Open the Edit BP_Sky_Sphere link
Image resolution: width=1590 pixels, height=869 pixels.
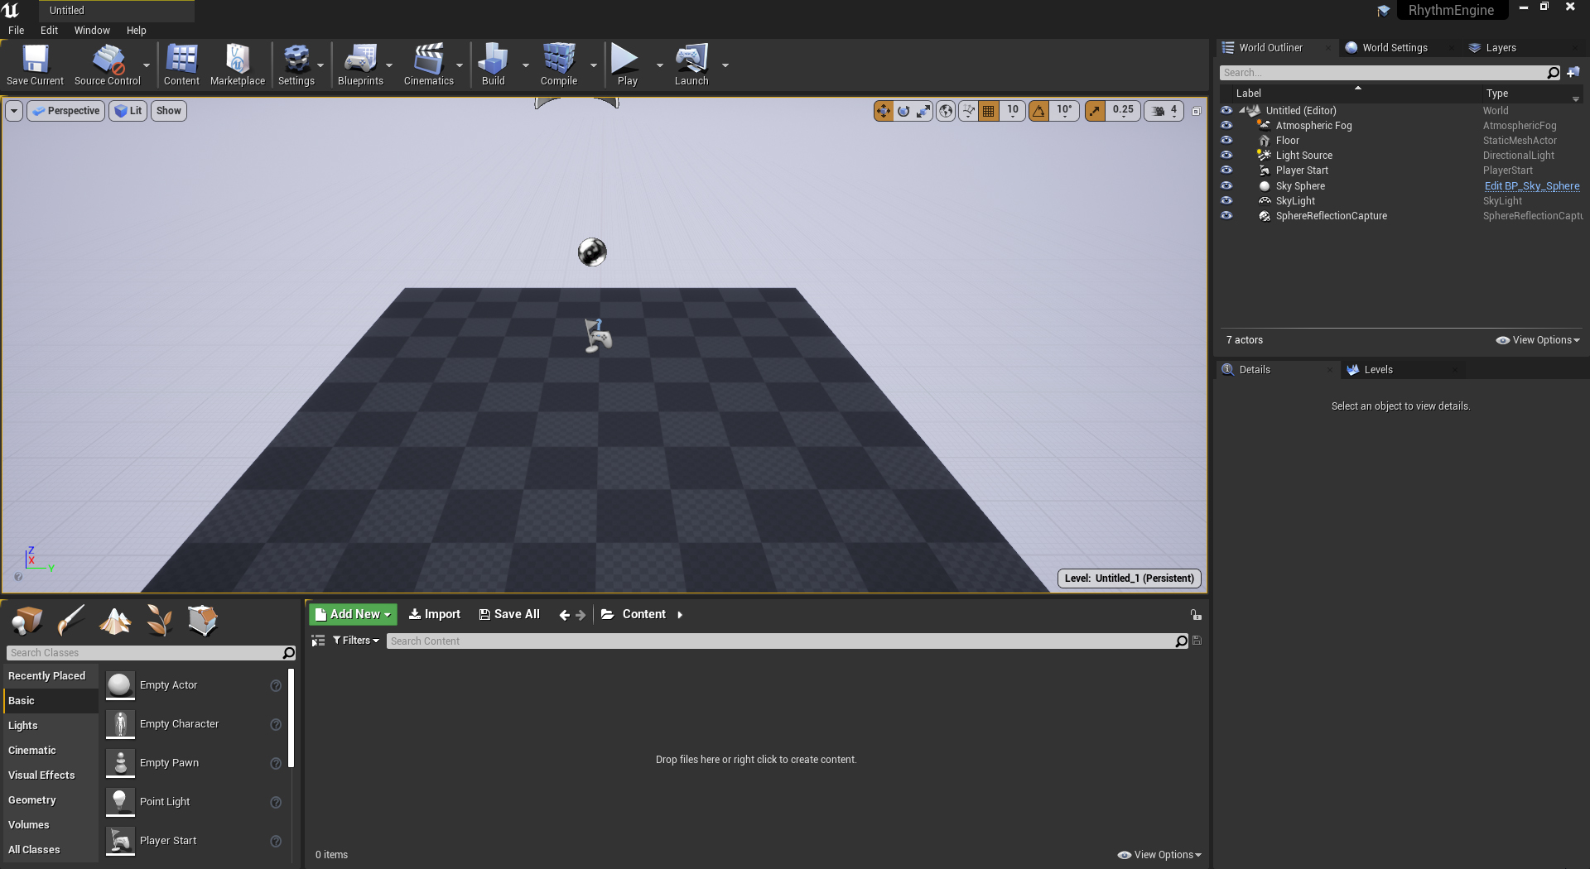point(1531,186)
